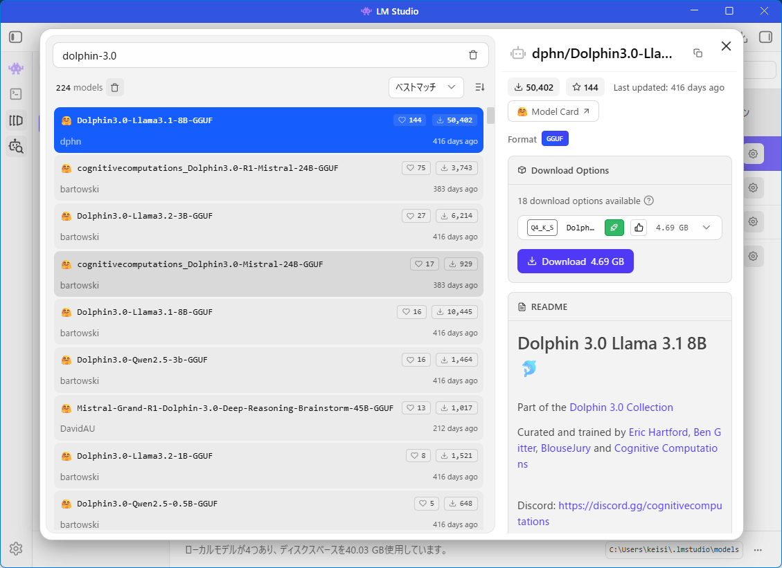Click the model results list scrollbar
Image resolution: width=782 pixels, height=568 pixels.
(490, 116)
